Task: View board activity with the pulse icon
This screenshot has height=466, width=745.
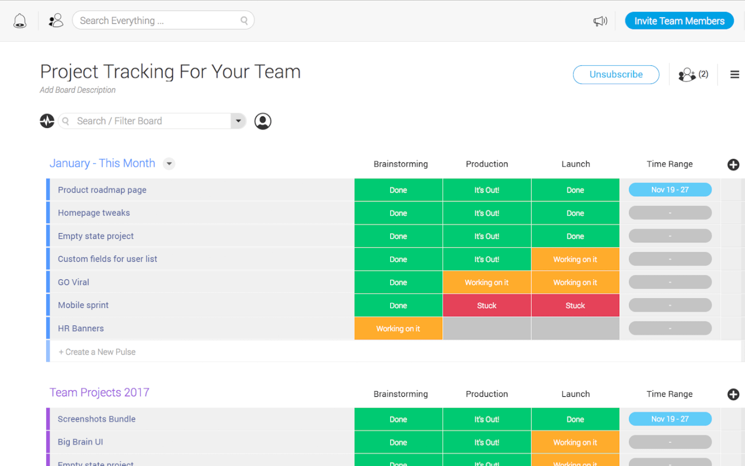Action: [47, 121]
